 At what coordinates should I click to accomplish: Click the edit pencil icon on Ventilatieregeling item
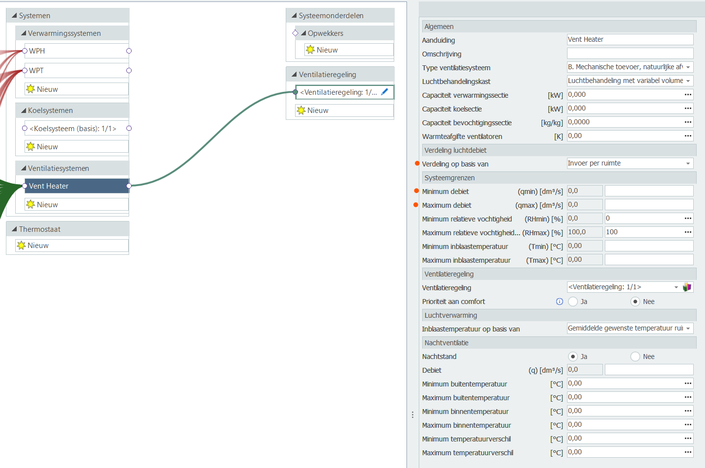pos(384,92)
